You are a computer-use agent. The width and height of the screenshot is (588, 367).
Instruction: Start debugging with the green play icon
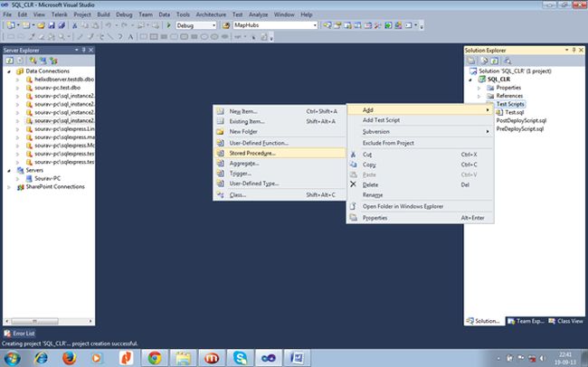168,25
